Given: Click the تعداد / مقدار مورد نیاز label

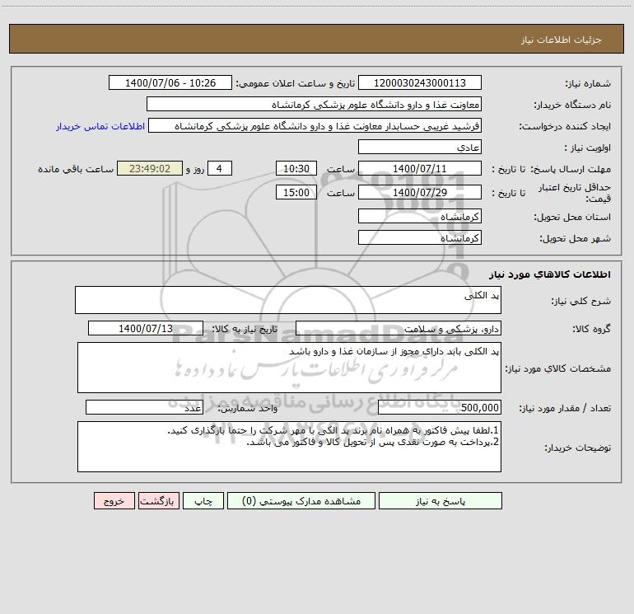Looking at the screenshot, I should (565, 408).
